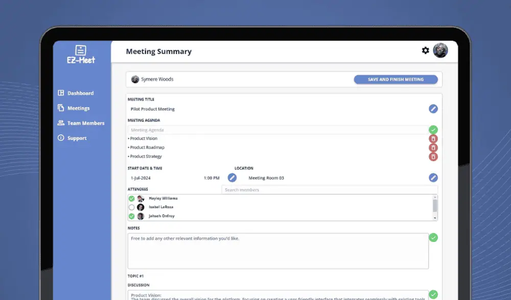This screenshot has width=511, height=300.
Task: Edit the start date and time
Action: tap(232, 178)
